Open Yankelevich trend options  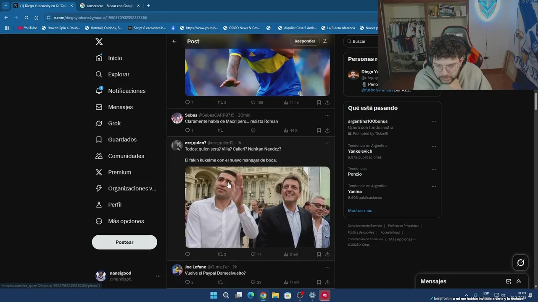[x=434, y=146]
